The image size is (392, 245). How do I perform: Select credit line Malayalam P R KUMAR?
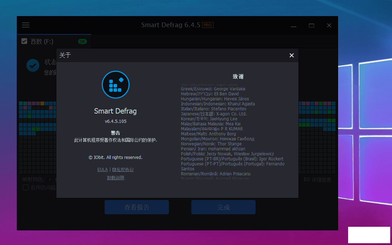click(212, 129)
